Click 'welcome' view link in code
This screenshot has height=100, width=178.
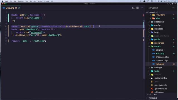(x=35, y=18)
